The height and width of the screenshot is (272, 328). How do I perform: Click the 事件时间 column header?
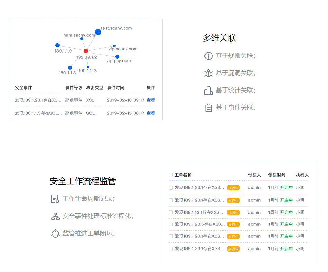coord(116,88)
